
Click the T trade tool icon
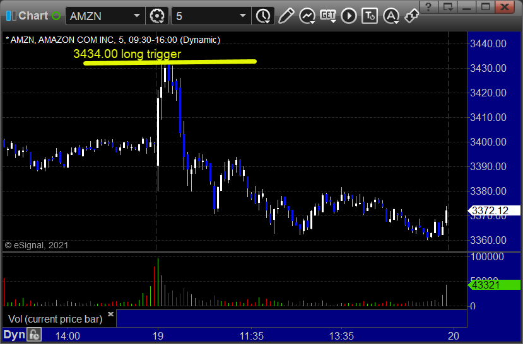(x=370, y=16)
